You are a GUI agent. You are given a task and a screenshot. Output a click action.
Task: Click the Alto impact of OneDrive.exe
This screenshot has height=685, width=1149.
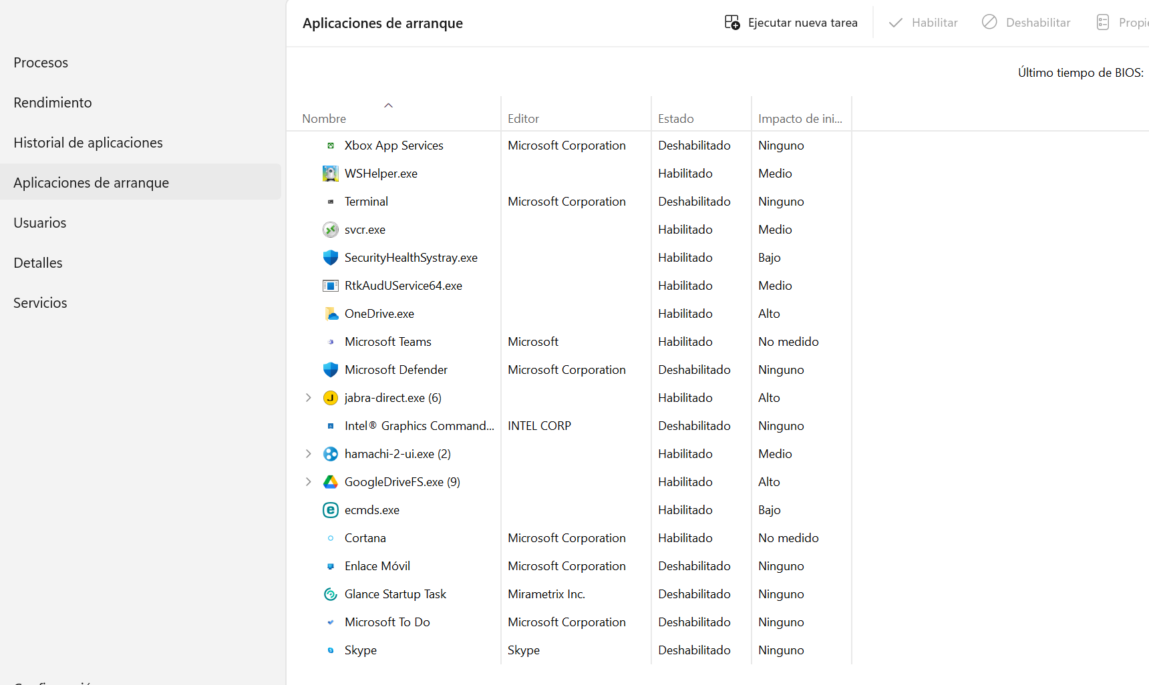point(769,314)
